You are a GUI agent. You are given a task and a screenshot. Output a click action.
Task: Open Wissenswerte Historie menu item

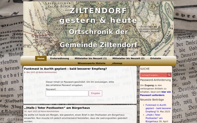pyautogui.click(x=92, y=63)
